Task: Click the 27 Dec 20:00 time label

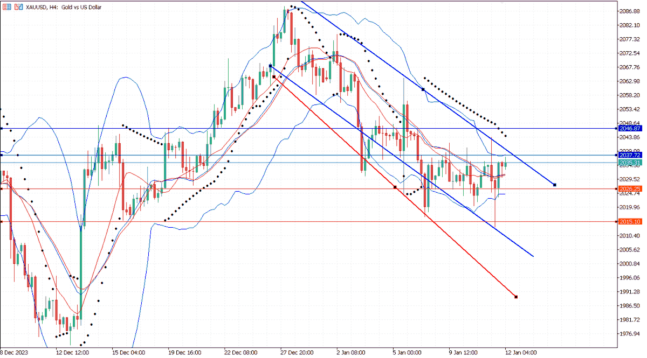Action: (x=297, y=353)
